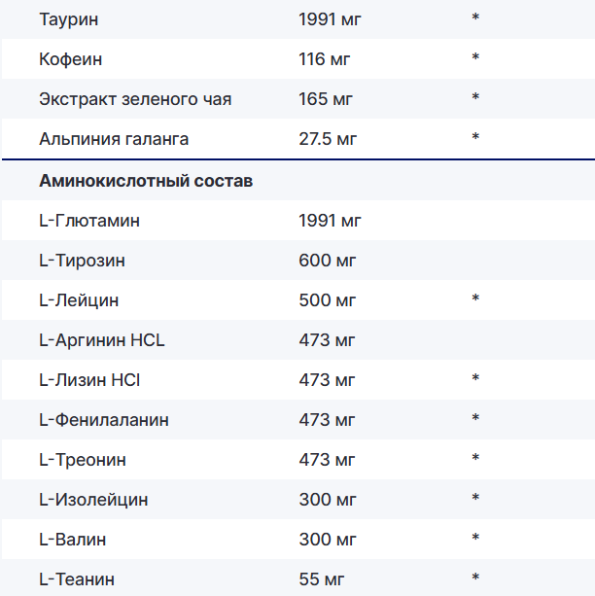
Task: Click the L-Валин ingredient name
Action: (73, 540)
